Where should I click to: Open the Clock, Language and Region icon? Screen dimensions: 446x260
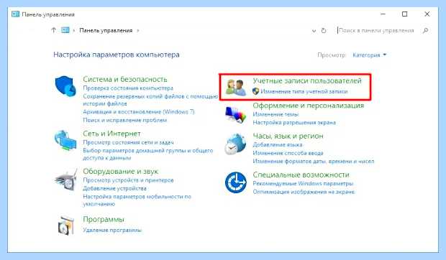pyautogui.click(x=235, y=144)
